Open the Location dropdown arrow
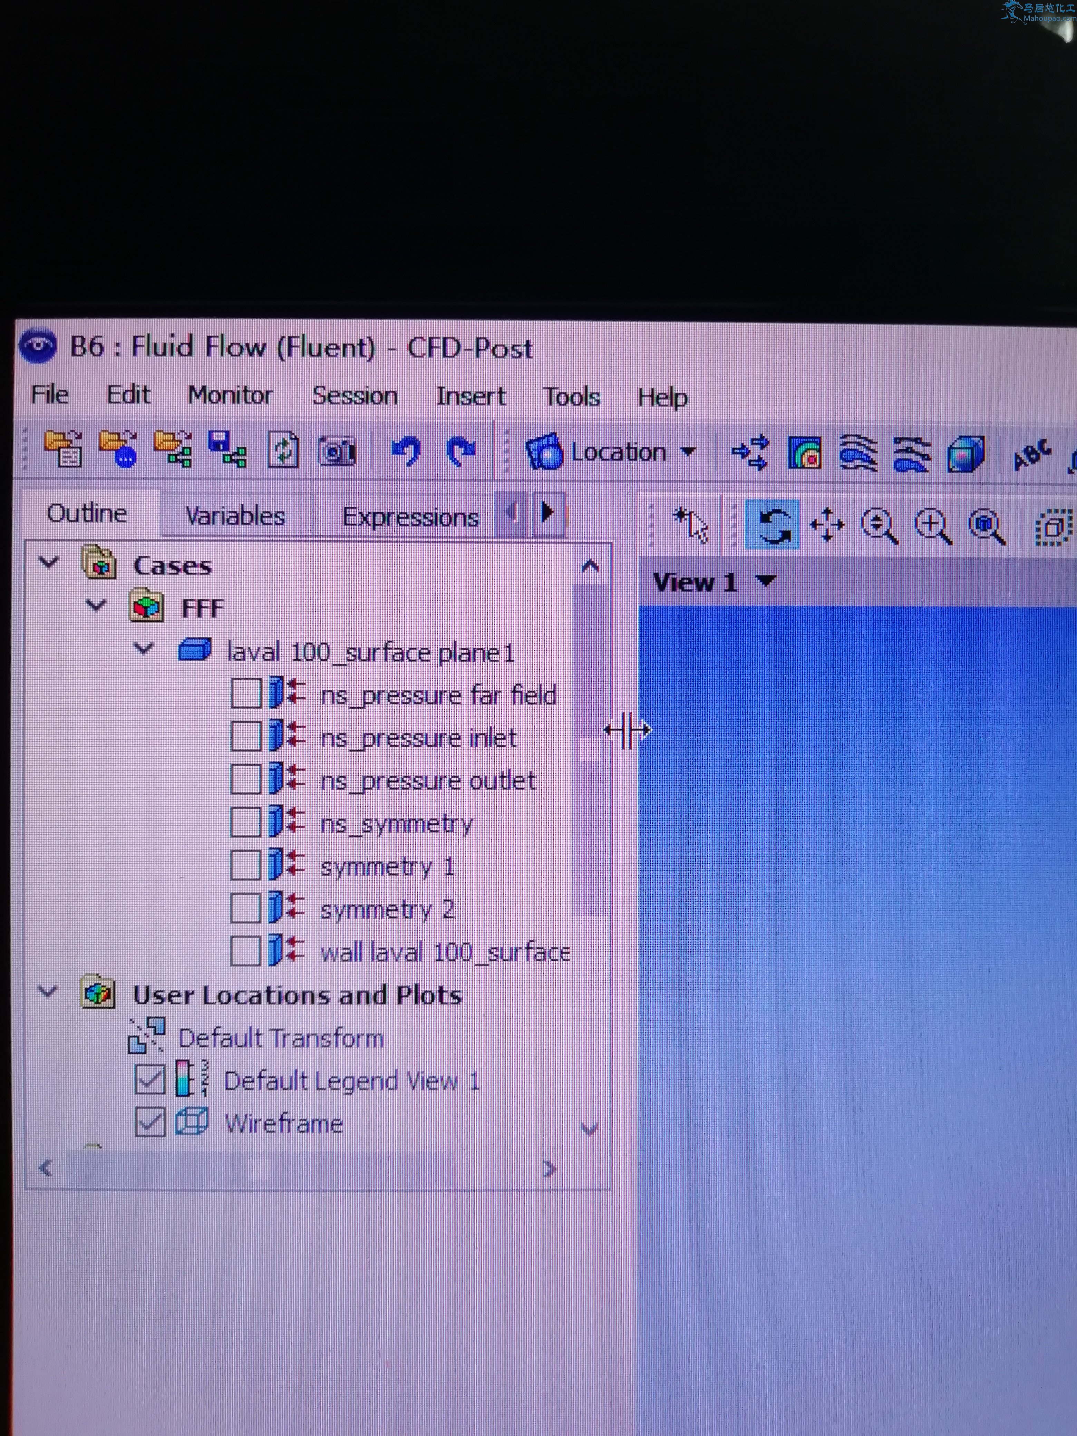The width and height of the screenshot is (1077, 1436). pos(688,451)
